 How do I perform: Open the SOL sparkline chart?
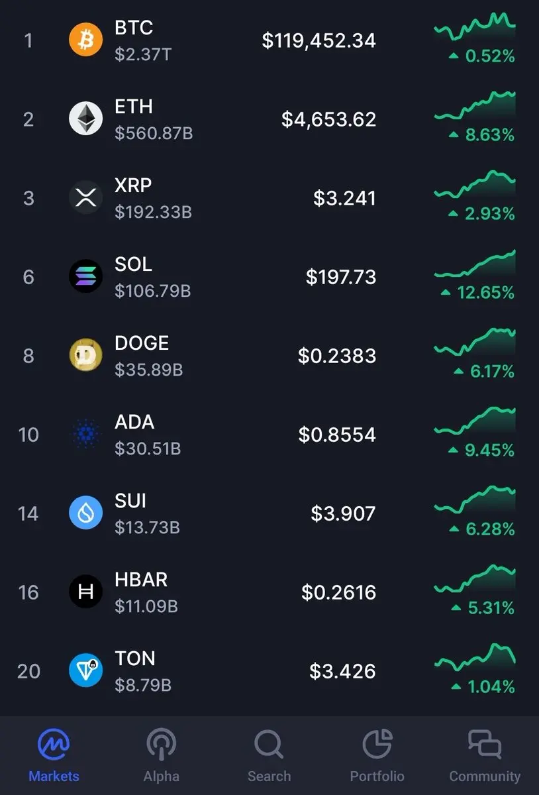[475, 264]
